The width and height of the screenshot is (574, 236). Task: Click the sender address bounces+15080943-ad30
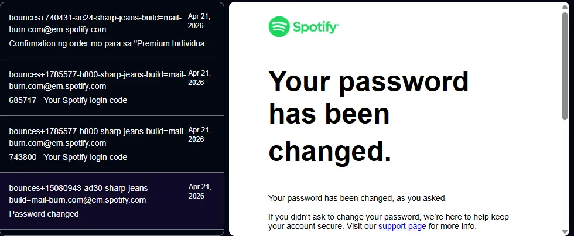[80, 194]
